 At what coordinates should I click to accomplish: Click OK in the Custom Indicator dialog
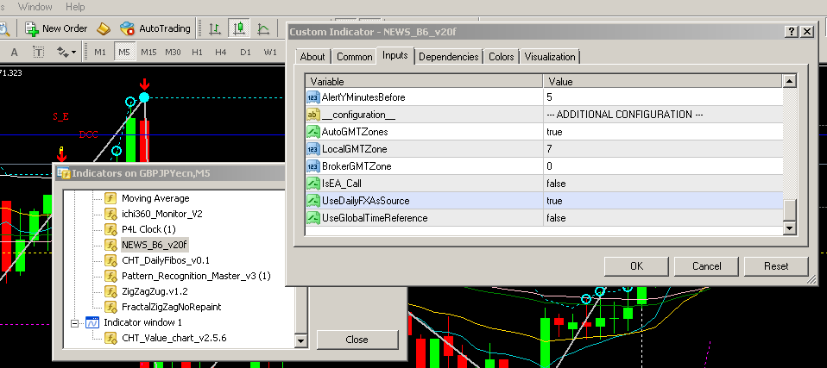636,266
